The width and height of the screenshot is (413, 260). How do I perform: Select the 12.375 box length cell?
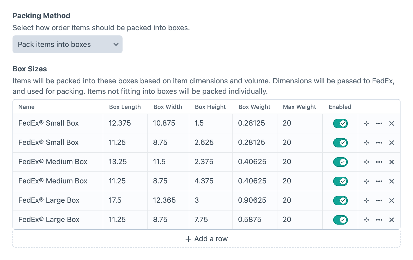125,123
